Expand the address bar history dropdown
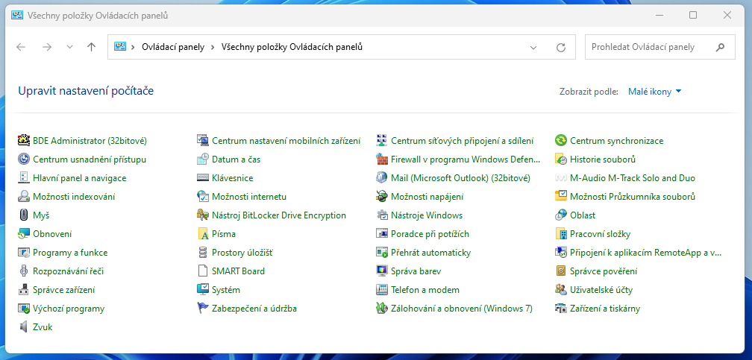Image resolution: width=752 pixels, height=360 pixels. point(533,47)
